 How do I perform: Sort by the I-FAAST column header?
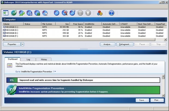click(x=128, y=24)
